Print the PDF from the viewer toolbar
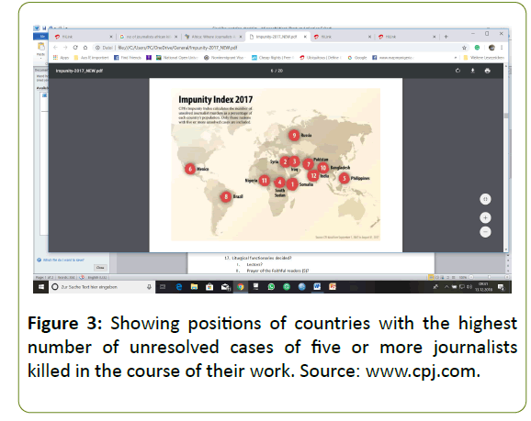 487,71
